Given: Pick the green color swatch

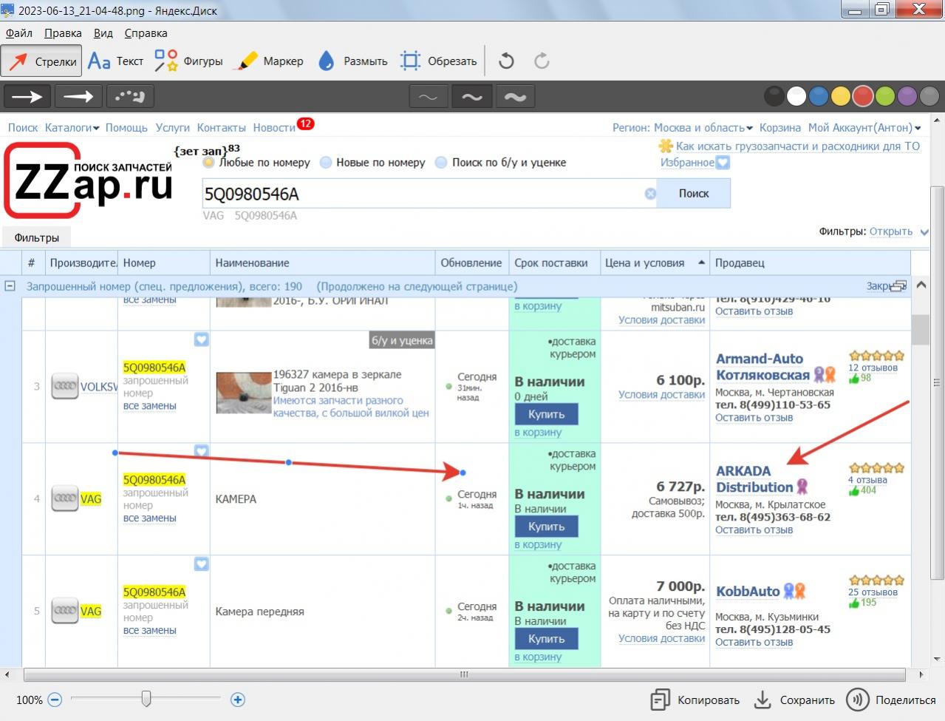Looking at the screenshot, I should tap(884, 96).
